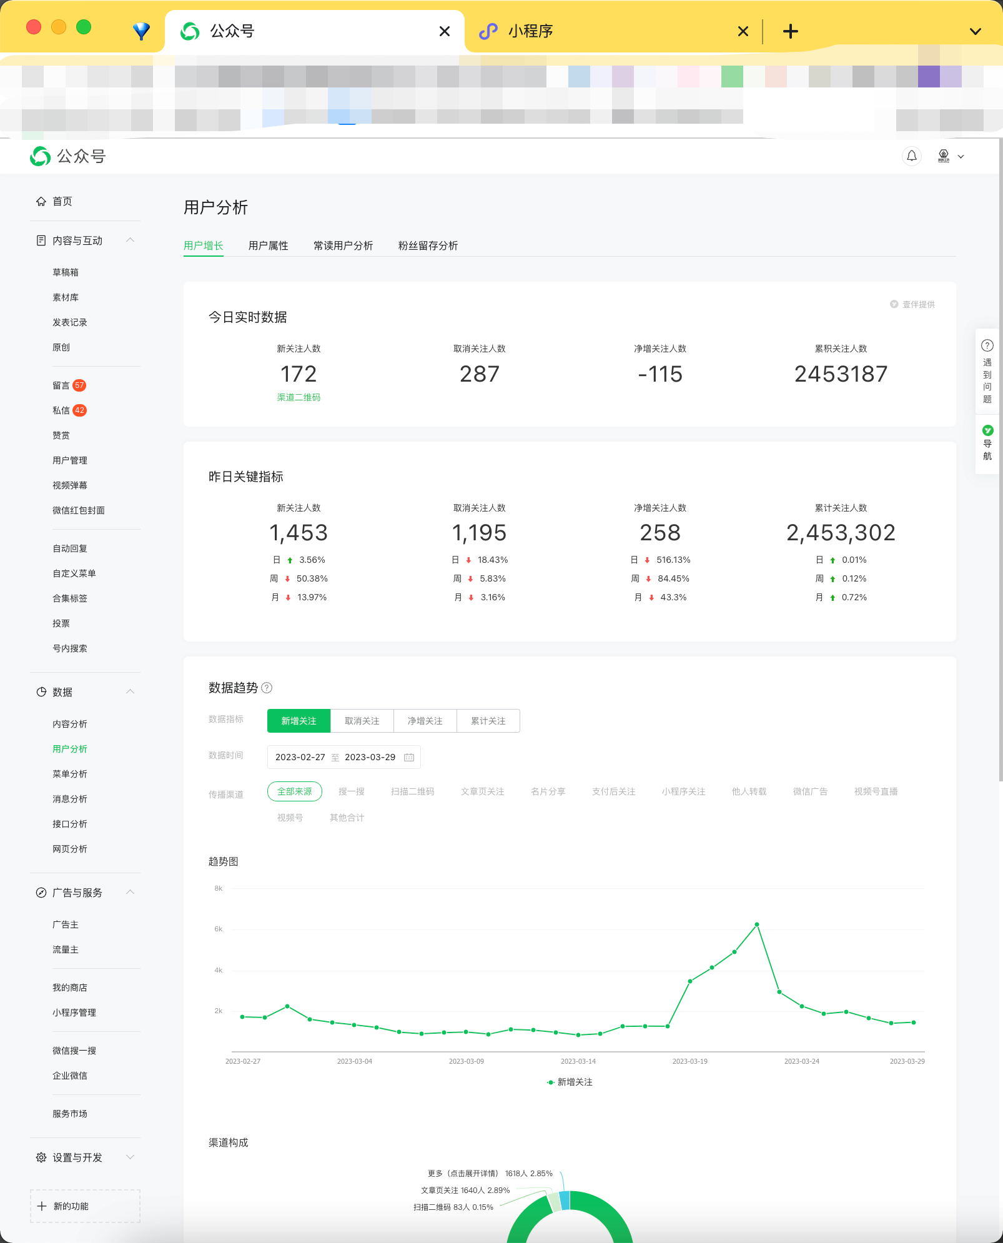The width and height of the screenshot is (1003, 1243).
Task: Click the plus icon in 新的功能
Action: click(x=42, y=1206)
